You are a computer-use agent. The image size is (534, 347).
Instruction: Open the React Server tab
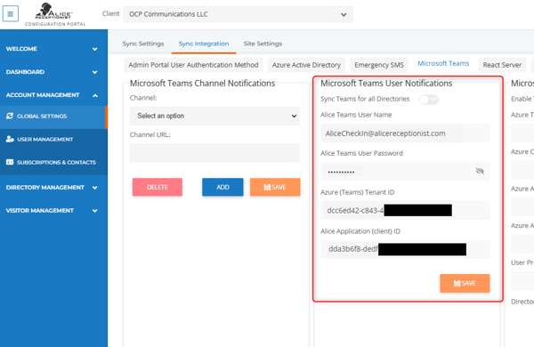pos(502,65)
